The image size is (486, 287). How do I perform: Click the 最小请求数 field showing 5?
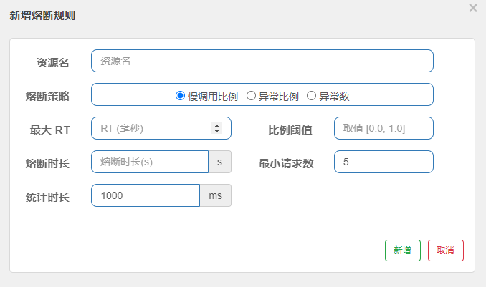pyautogui.click(x=383, y=162)
